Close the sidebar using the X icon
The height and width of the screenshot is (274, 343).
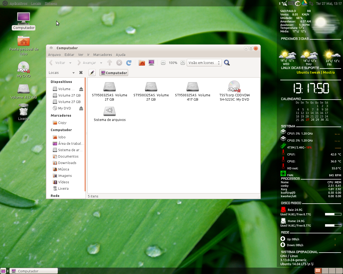(81, 73)
